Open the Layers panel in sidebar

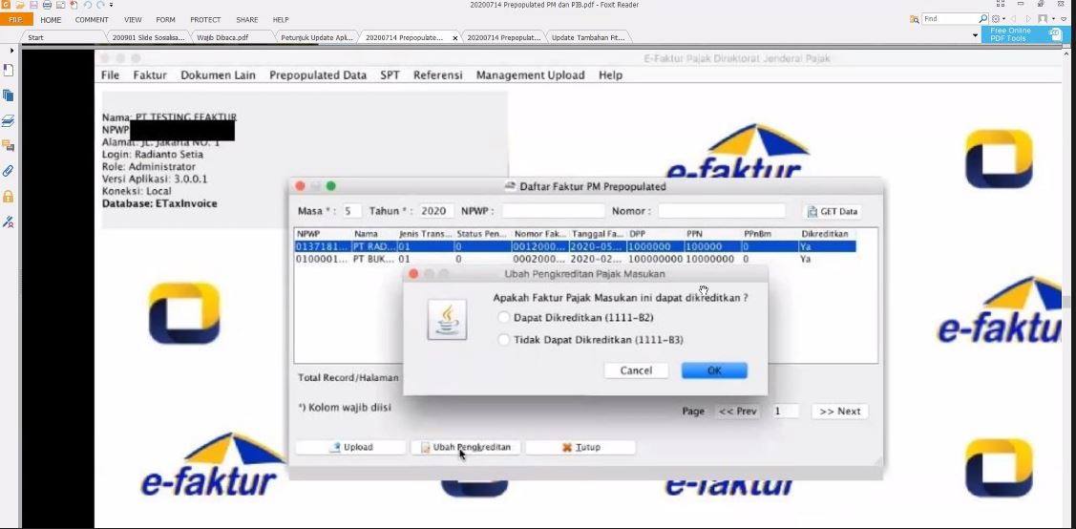click(9, 121)
